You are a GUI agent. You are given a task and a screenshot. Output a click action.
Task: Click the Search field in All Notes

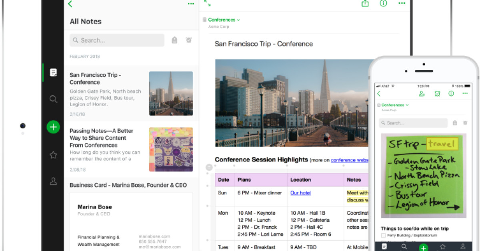[117, 40]
